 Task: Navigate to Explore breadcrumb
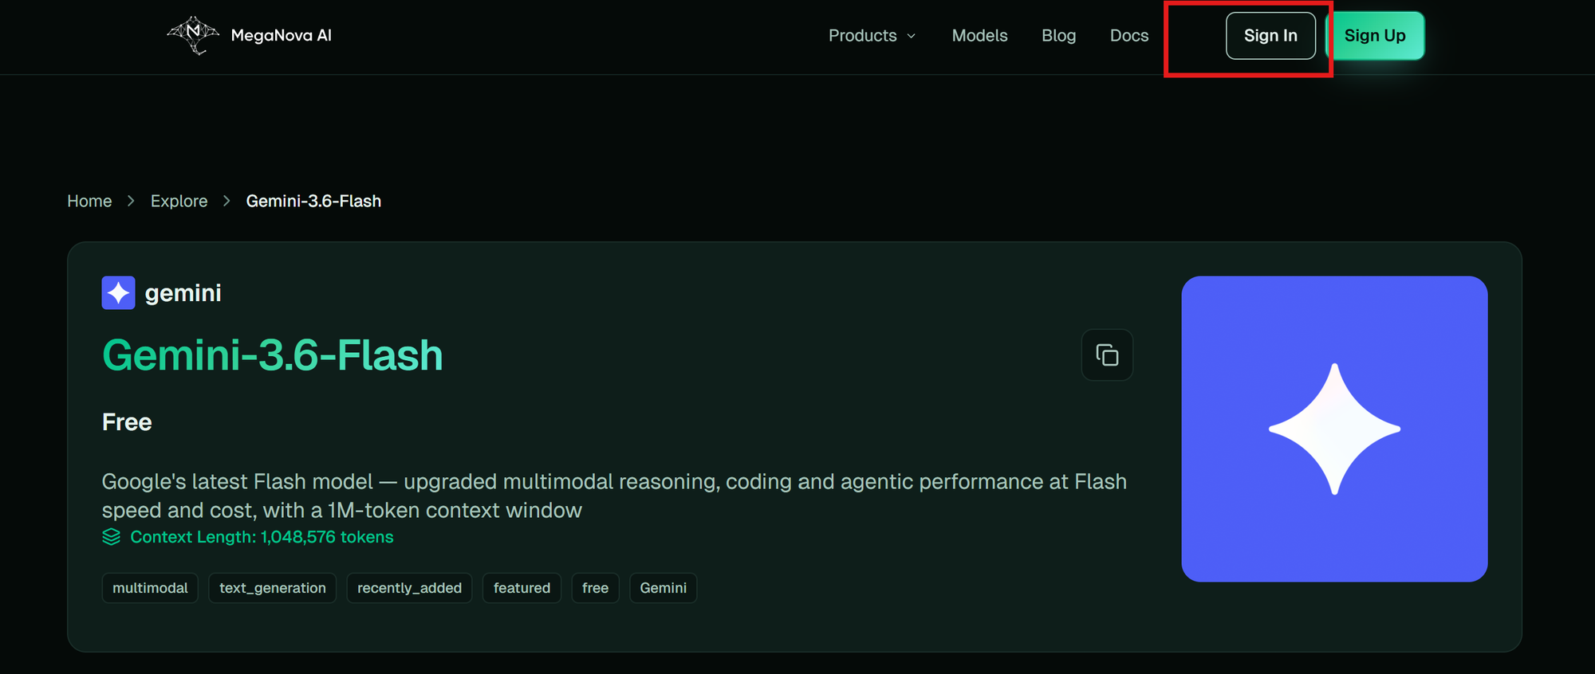(179, 201)
